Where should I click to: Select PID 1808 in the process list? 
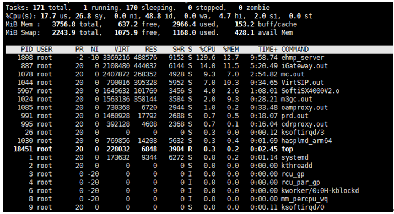point(25,58)
